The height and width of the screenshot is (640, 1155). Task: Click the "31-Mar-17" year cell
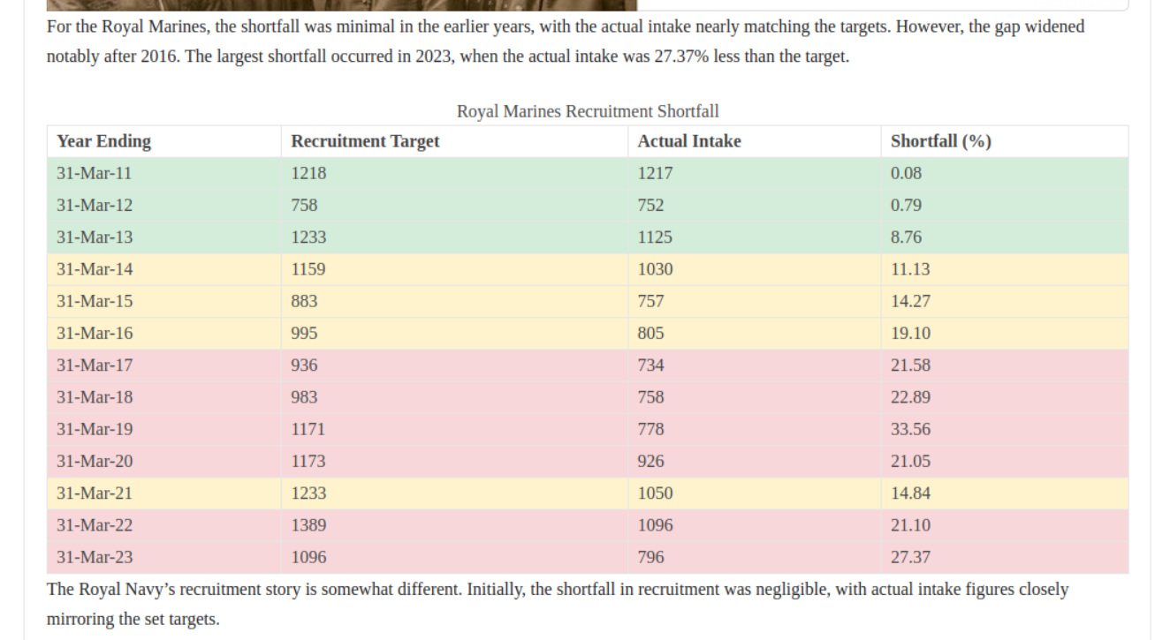pyautogui.click(x=164, y=365)
